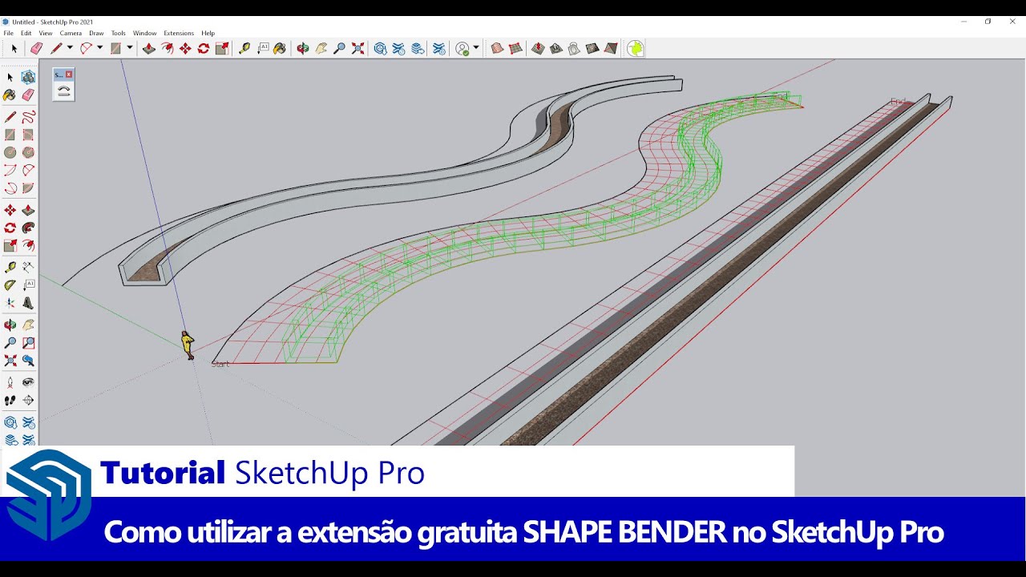
Task: Click the yellow scale figure in viewport
Action: coord(187,345)
